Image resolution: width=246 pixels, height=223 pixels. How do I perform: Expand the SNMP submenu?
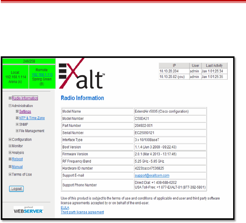point(17,124)
